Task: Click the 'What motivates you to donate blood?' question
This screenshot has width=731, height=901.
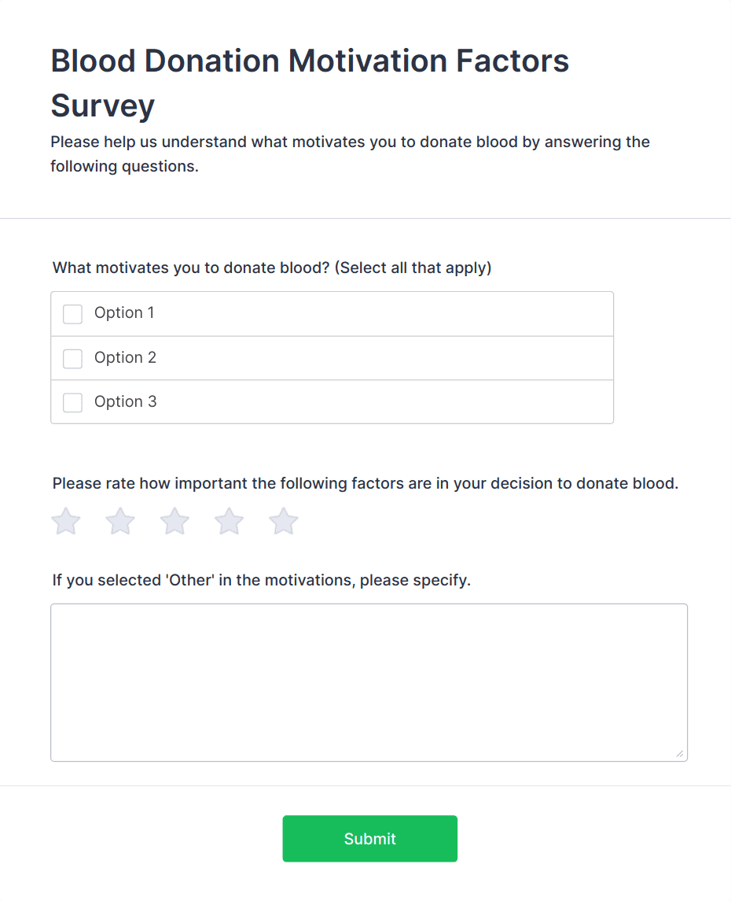Action: pyautogui.click(x=272, y=268)
